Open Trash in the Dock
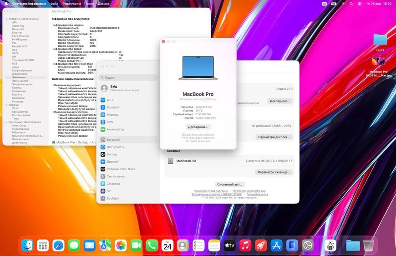Image resolution: width=396 pixels, height=256 pixels. pos(369,246)
